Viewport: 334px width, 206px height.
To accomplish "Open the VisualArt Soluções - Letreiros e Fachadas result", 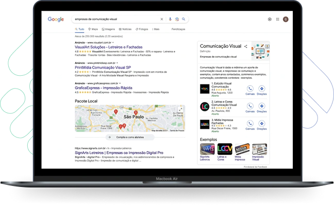I will [x=109, y=47].
